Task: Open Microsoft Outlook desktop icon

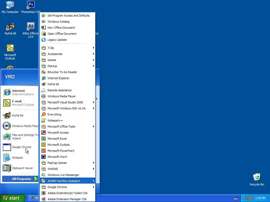Action: tap(10, 52)
